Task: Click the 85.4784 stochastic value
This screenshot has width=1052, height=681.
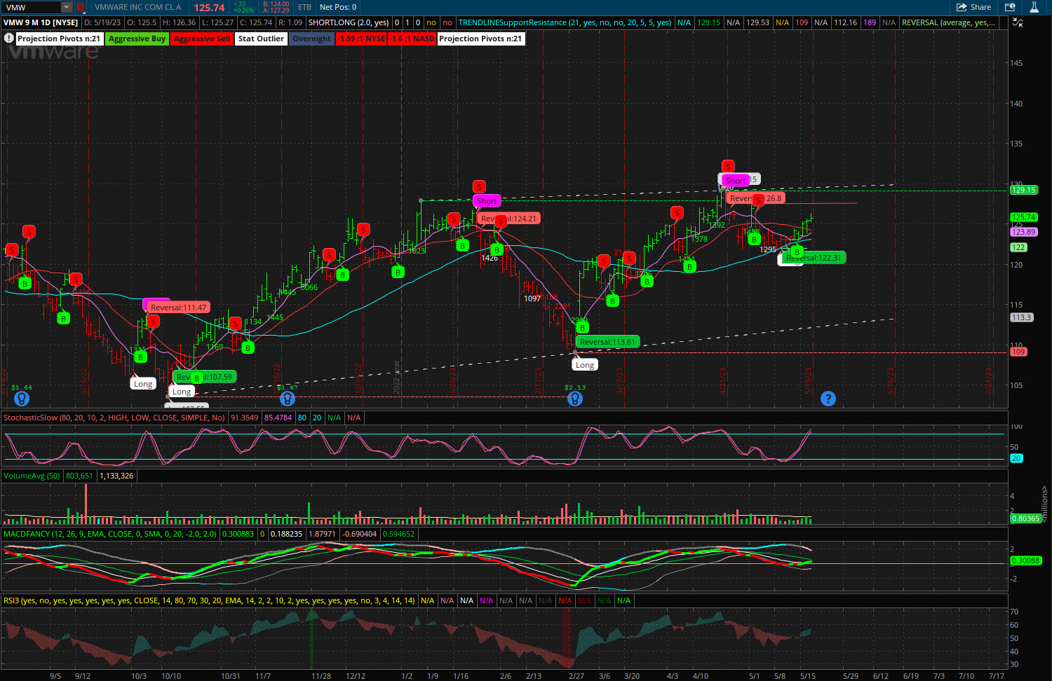Action: pos(278,418)
